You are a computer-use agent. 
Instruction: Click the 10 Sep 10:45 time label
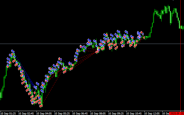(x=134, y=113)
